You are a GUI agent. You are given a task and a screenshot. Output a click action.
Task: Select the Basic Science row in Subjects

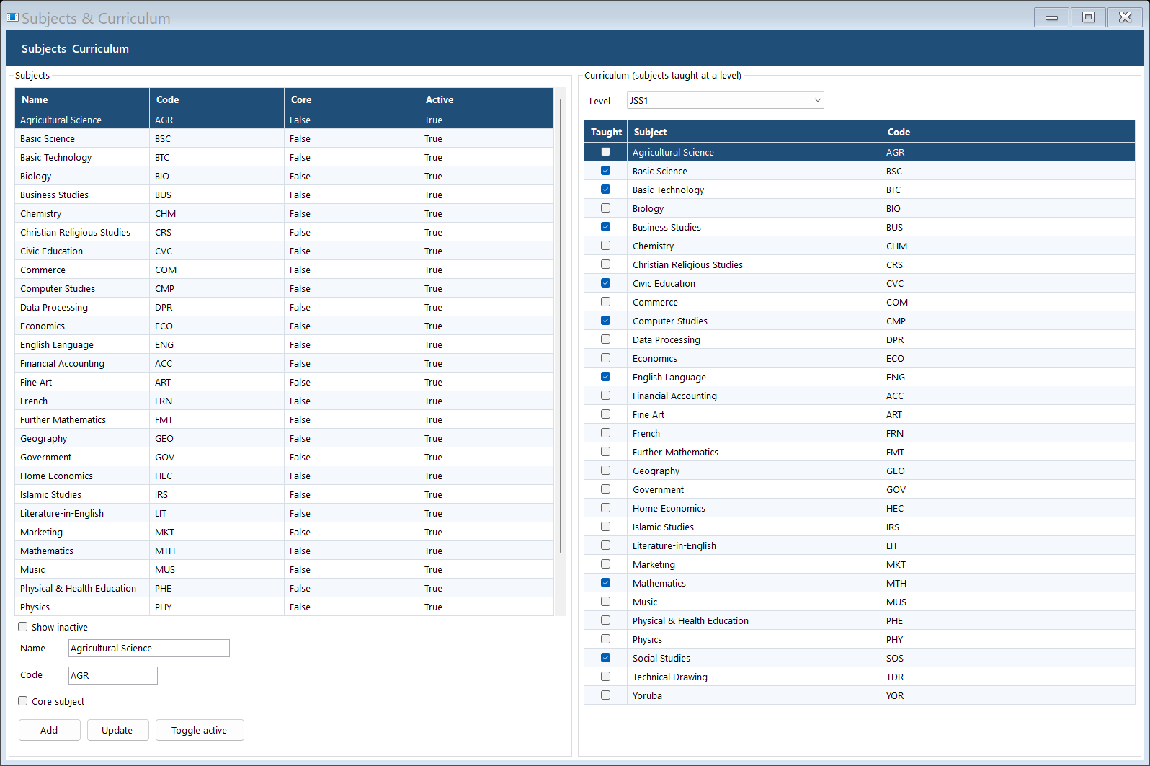click(x=284, y=138)
